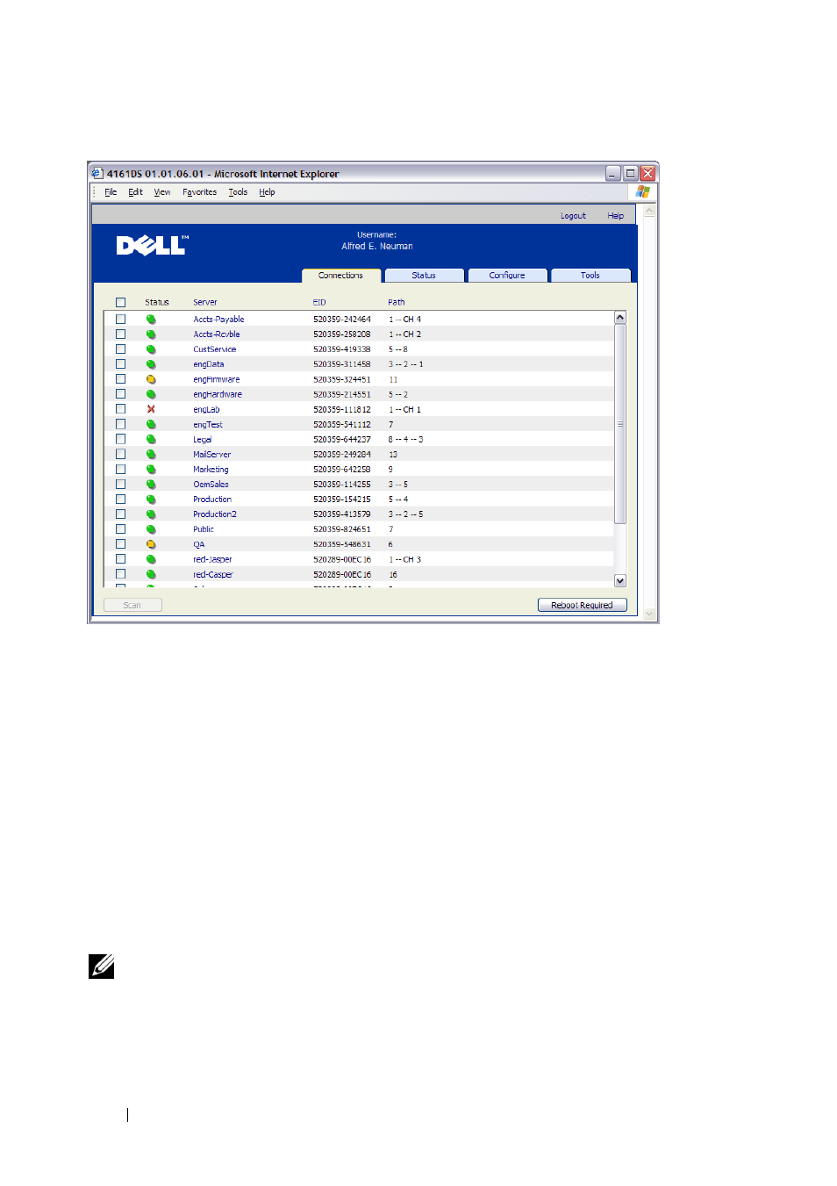Image resolution: width=837 pixels, height=1186 pixels.
Task: Open the Edit menu
Action: pos(135,192)
